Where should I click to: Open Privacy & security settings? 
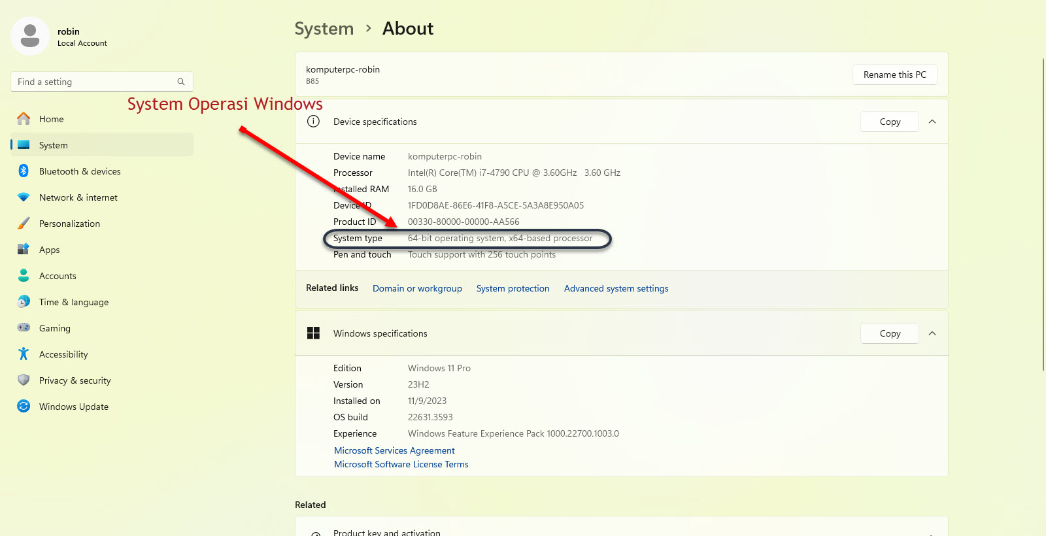(102, 380)
